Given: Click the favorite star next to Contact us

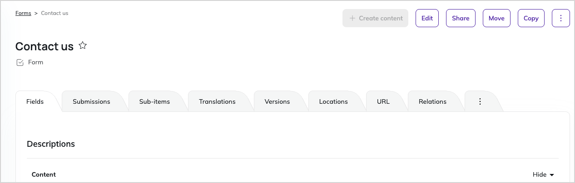Looking at the screenshot, I should [x=83, y=45].
